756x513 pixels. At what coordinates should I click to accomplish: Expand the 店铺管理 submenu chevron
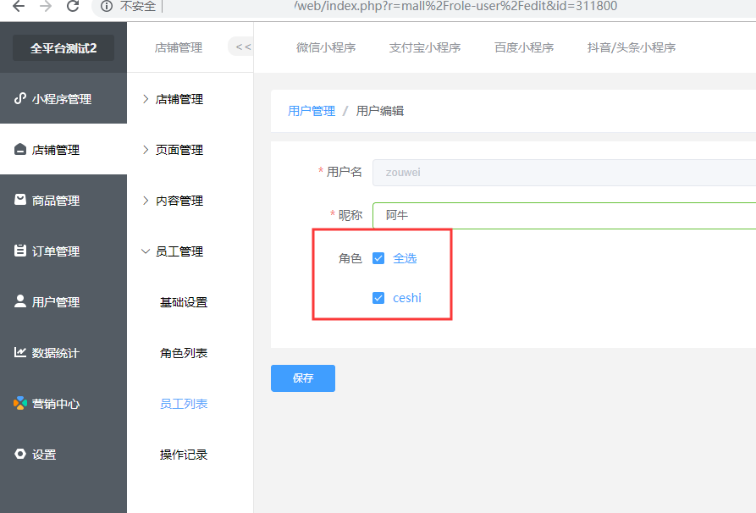146,99
